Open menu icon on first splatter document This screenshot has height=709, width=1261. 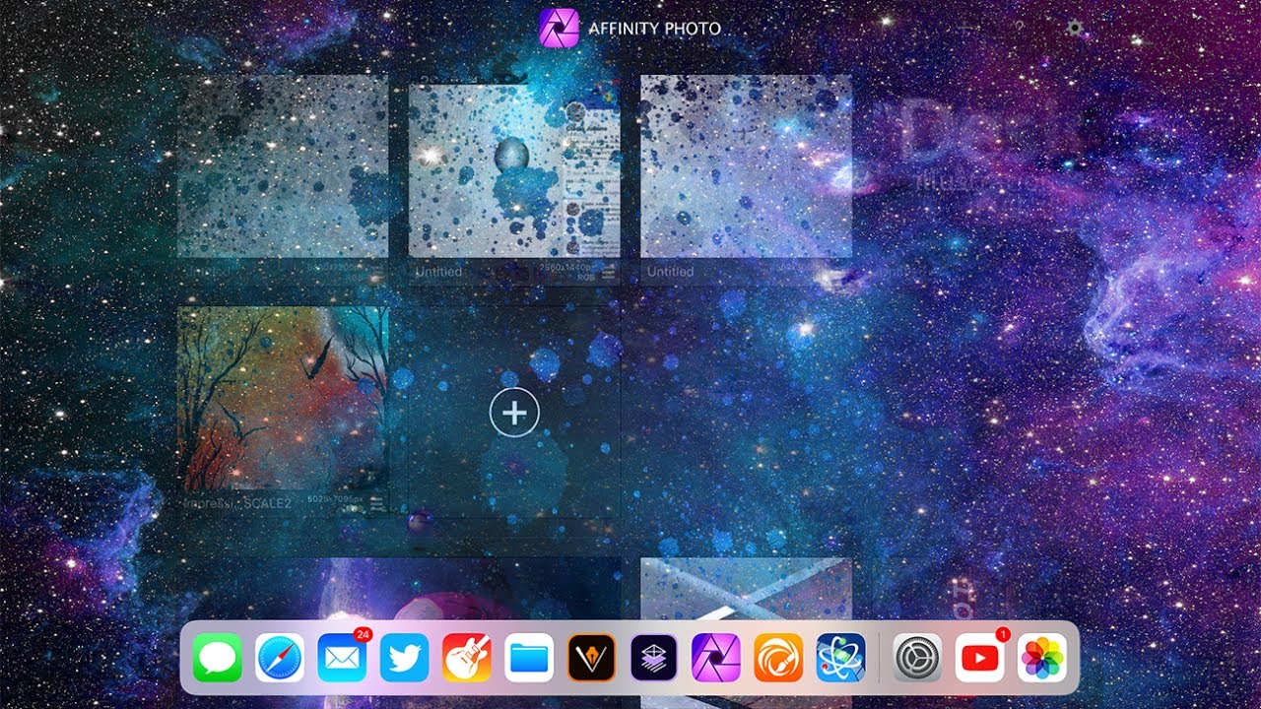pyautogui.click(x=375, y=272)
